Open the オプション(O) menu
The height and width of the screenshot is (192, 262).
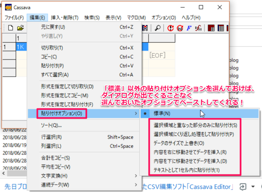click(164, 18)
